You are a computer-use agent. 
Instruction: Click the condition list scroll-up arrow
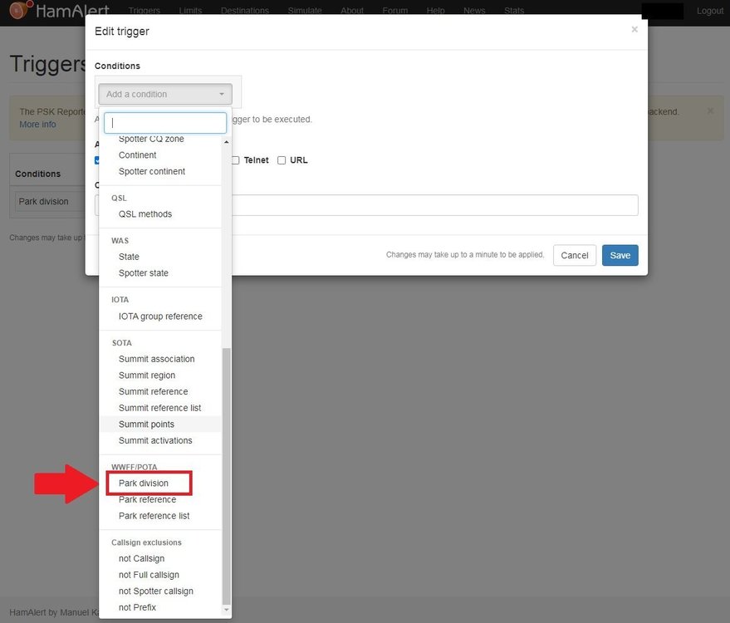(x=227, y=142)
